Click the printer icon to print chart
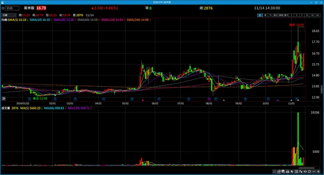 coord(287,172)
